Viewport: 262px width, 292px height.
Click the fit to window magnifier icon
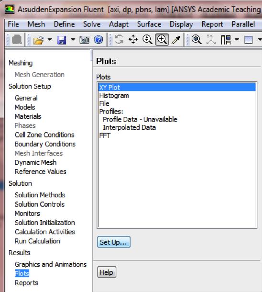(196, 39)
